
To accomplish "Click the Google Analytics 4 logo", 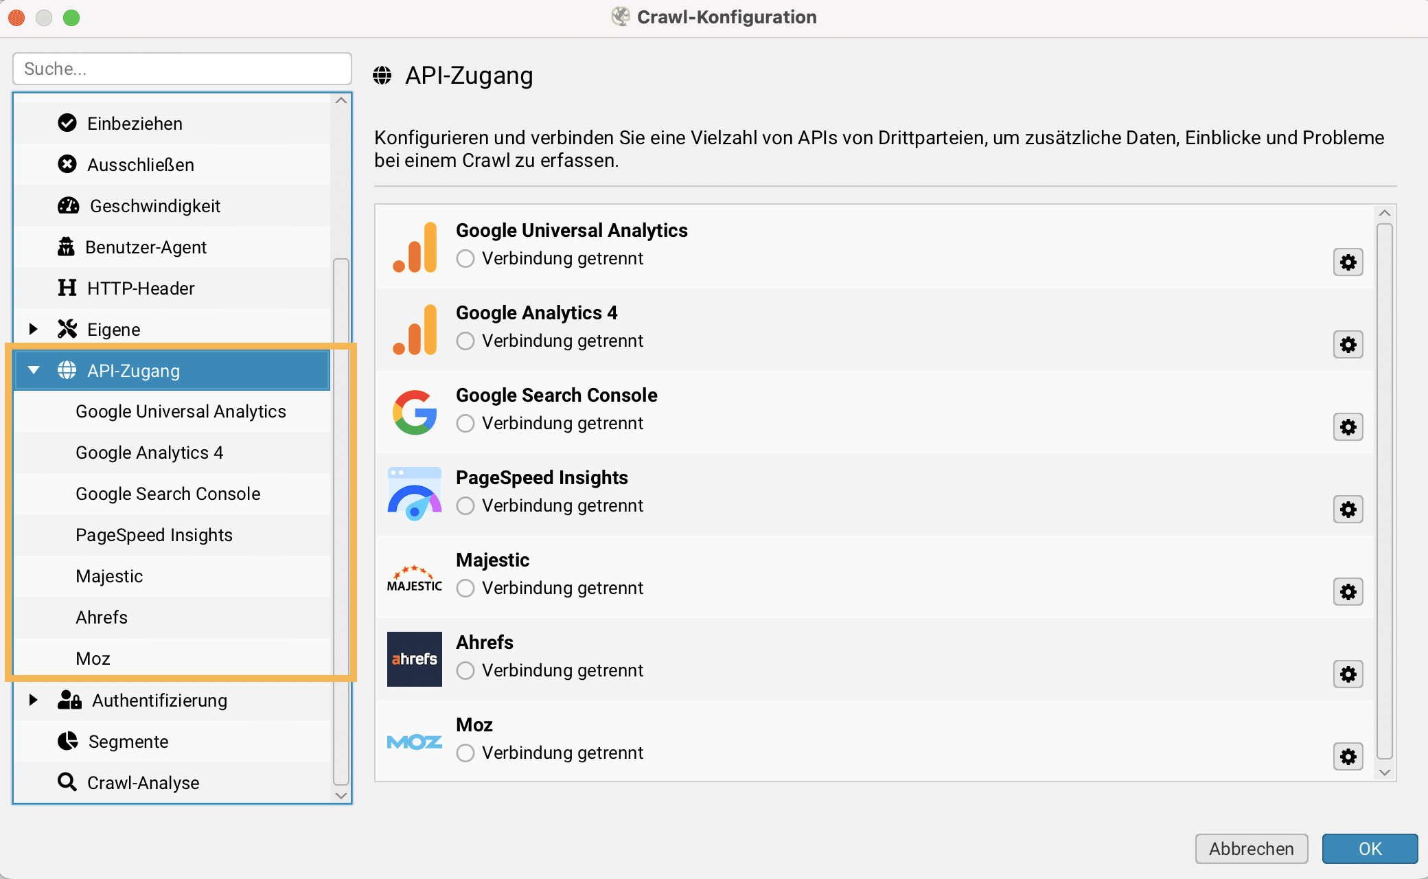I will pyautogui.click(x=415, y=330).
